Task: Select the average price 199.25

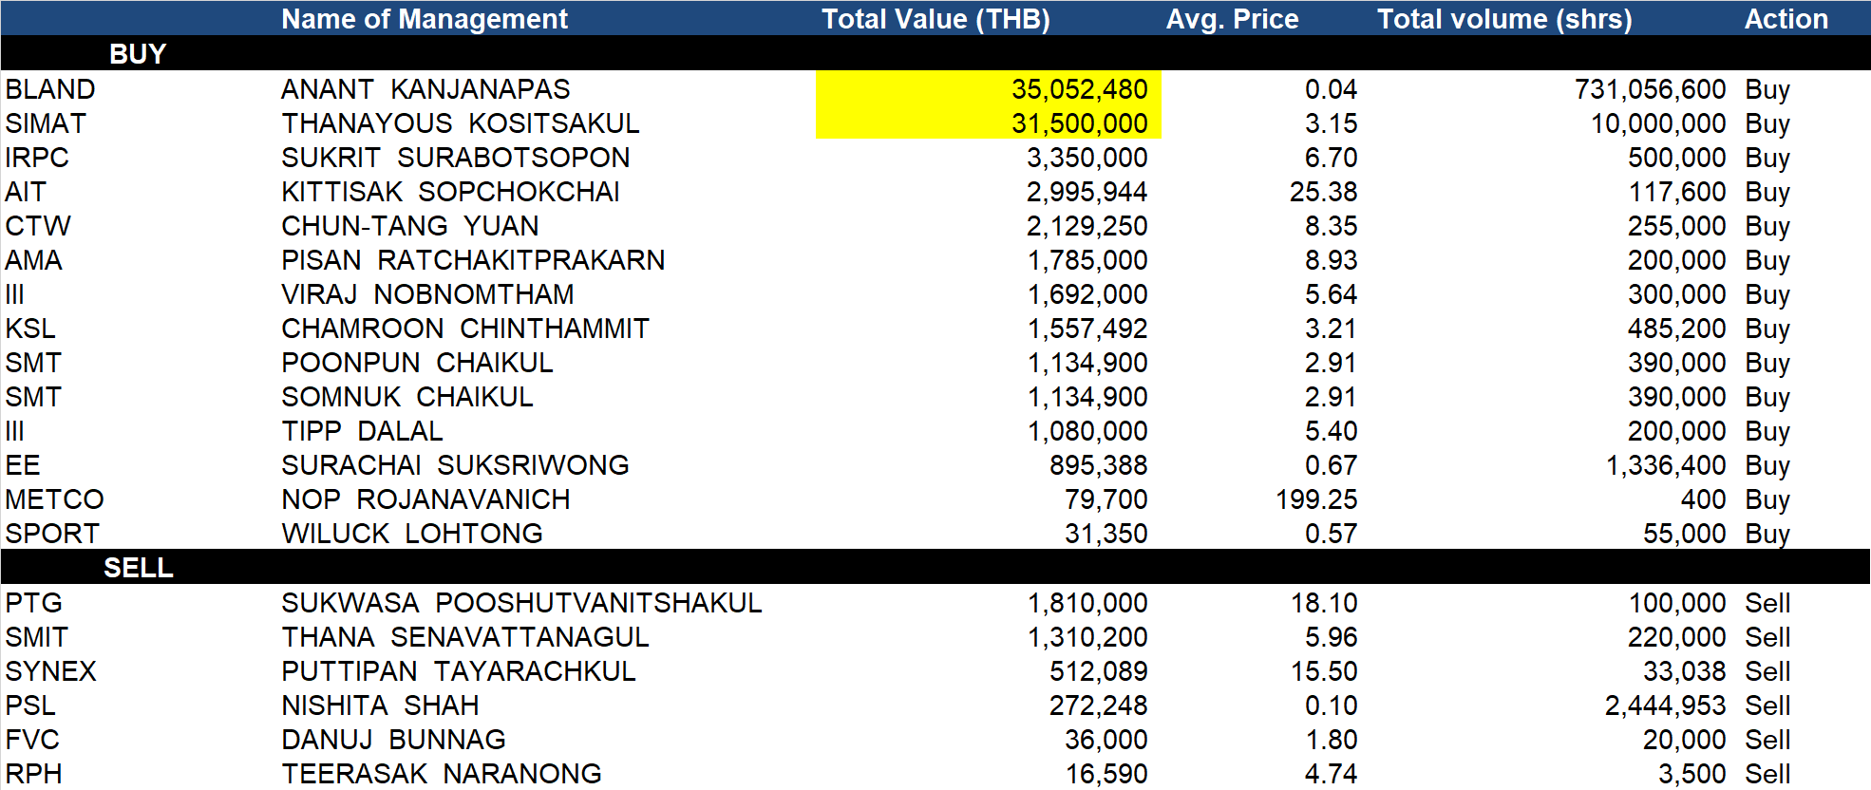Action: coord(1316,499)
